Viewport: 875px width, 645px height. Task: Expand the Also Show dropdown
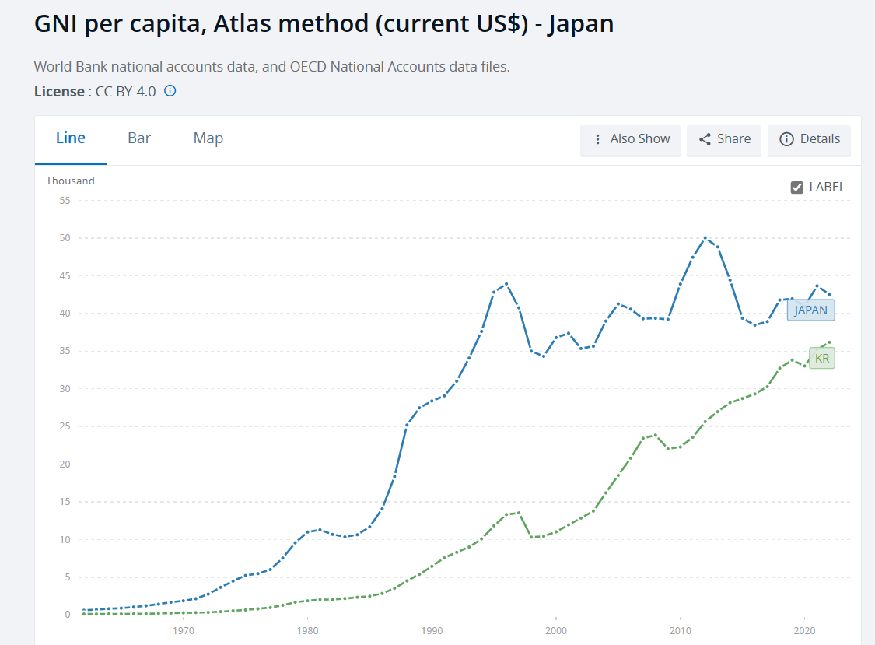(631, 139)
